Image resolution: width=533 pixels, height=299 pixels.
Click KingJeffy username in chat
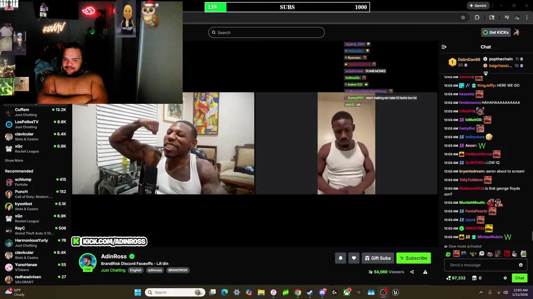pos(486,86)
